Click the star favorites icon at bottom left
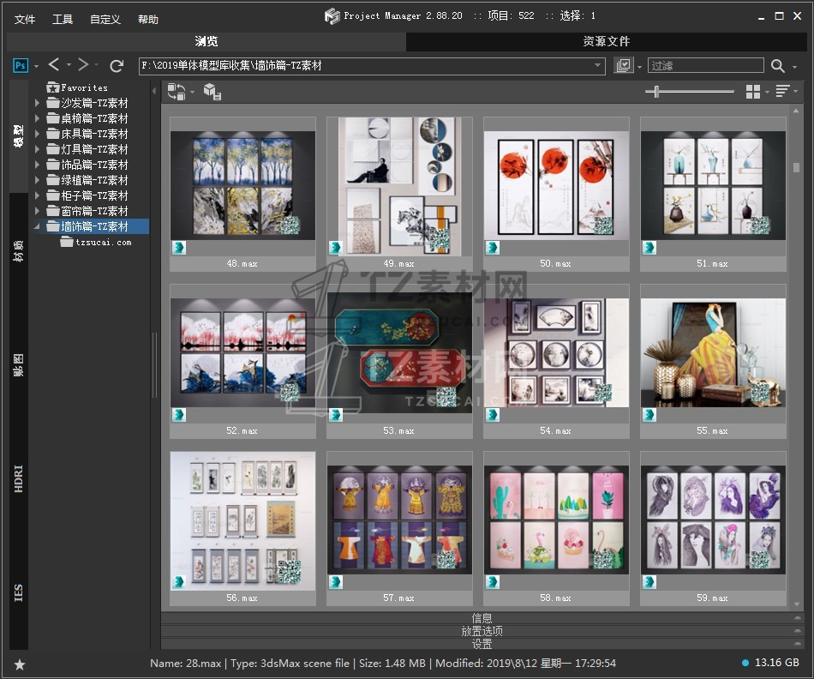This screenshot has height=679, width=814. pos(20,664)
